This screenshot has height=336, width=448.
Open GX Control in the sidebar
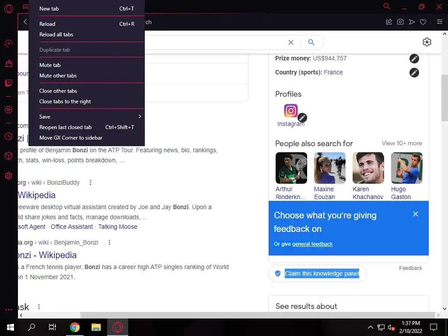coord(9,43)
